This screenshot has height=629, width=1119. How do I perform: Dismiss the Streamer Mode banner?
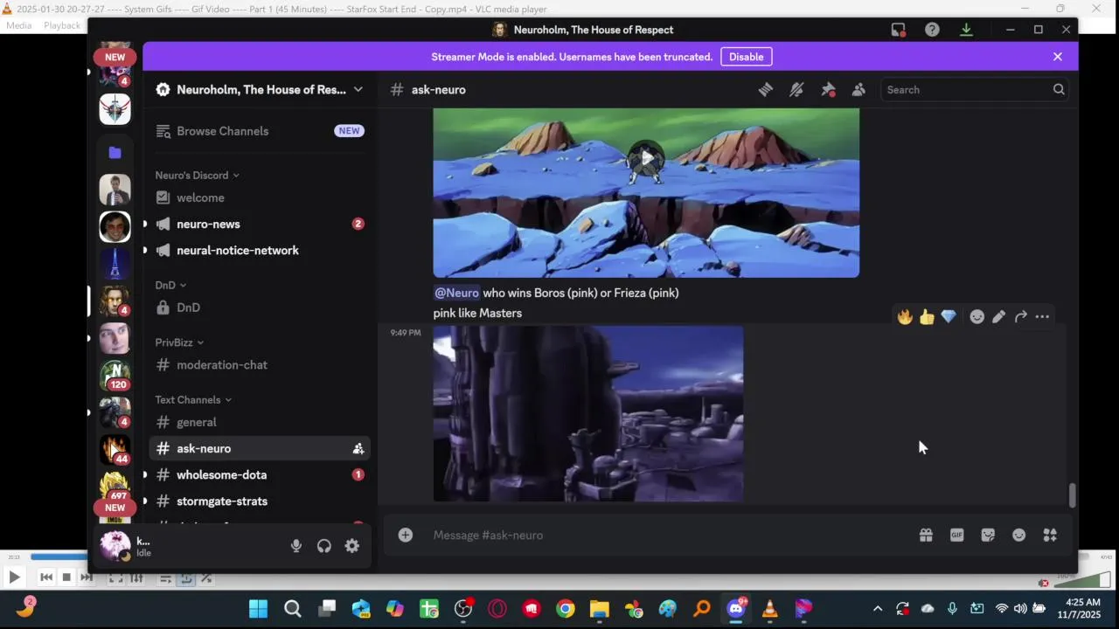[1058, 57]
